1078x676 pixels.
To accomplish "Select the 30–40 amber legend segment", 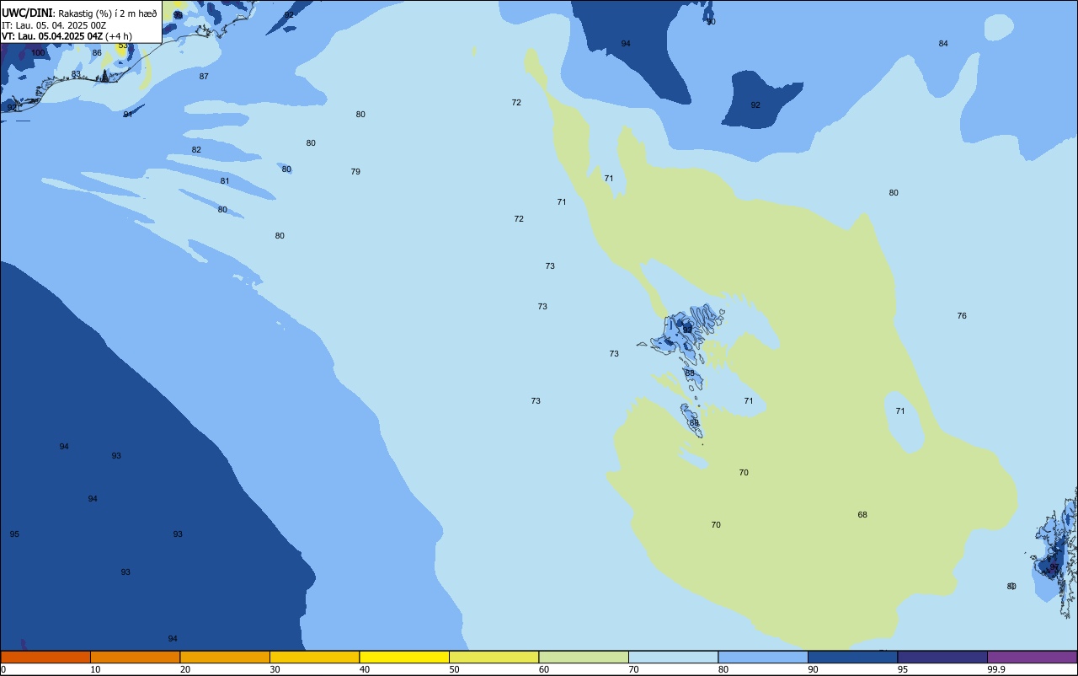I will pyautogui.click(x=314, y=657).
